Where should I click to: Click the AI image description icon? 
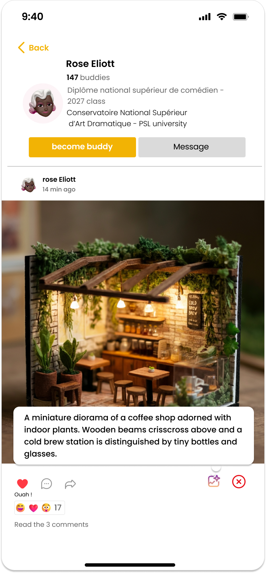[x=214, y=481]
